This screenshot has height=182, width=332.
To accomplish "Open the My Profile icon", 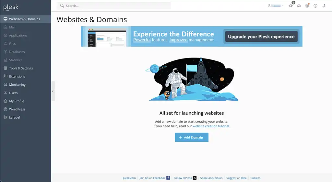I will click(x=6, y=101).
